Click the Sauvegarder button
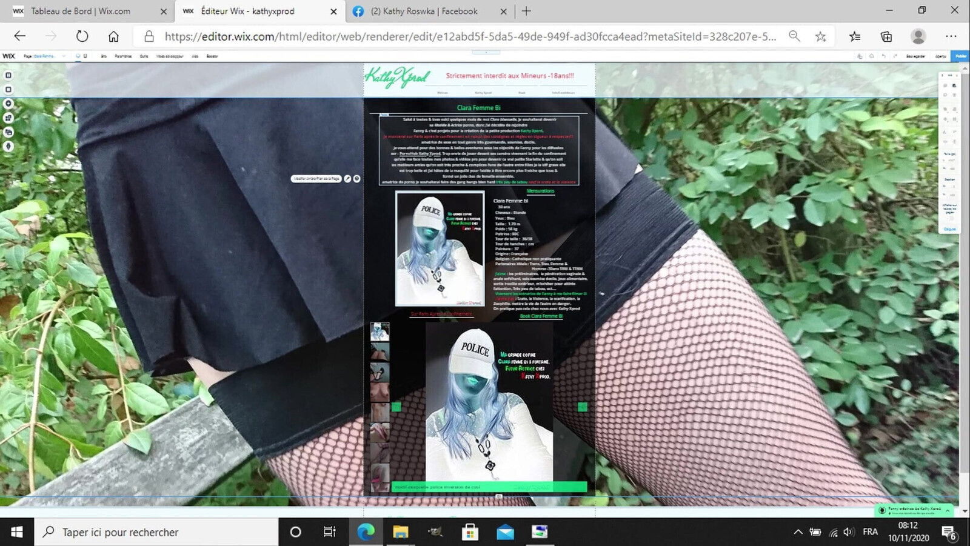 (915, 56)
